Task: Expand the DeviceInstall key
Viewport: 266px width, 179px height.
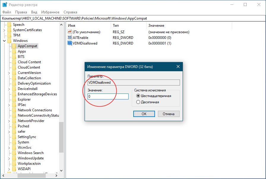Action: coord(9,89)
